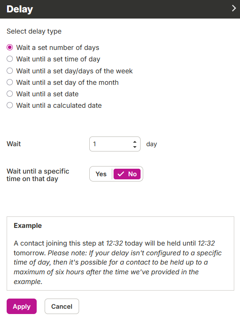Cancel the delay configuration
Image resolution: width=240 pixels, height=318 pixels.
point(62,306)
